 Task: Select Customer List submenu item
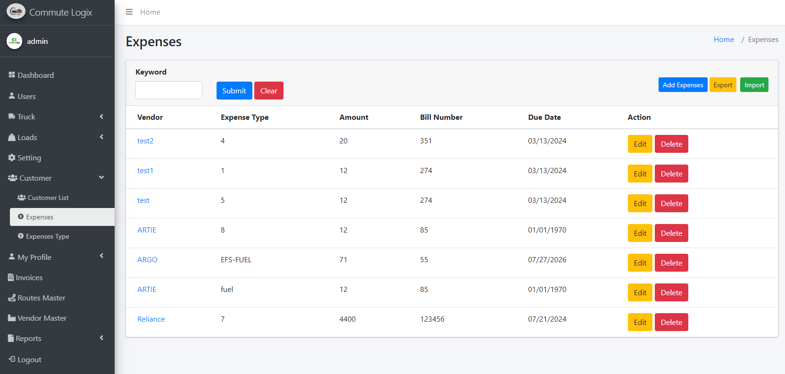(x=48, y=198)
